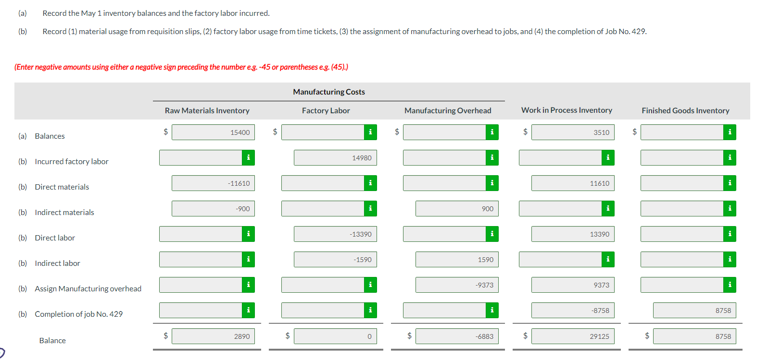Select Raw Materials balance field showing 15400
The width and height of the screenshot is (781, 359).
(213, 132)
